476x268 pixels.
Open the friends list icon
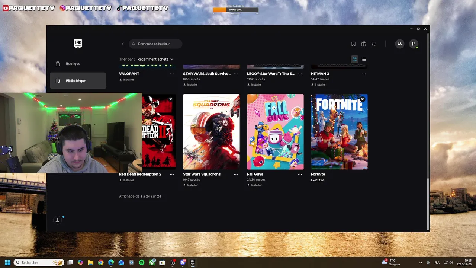pos(399,44)
